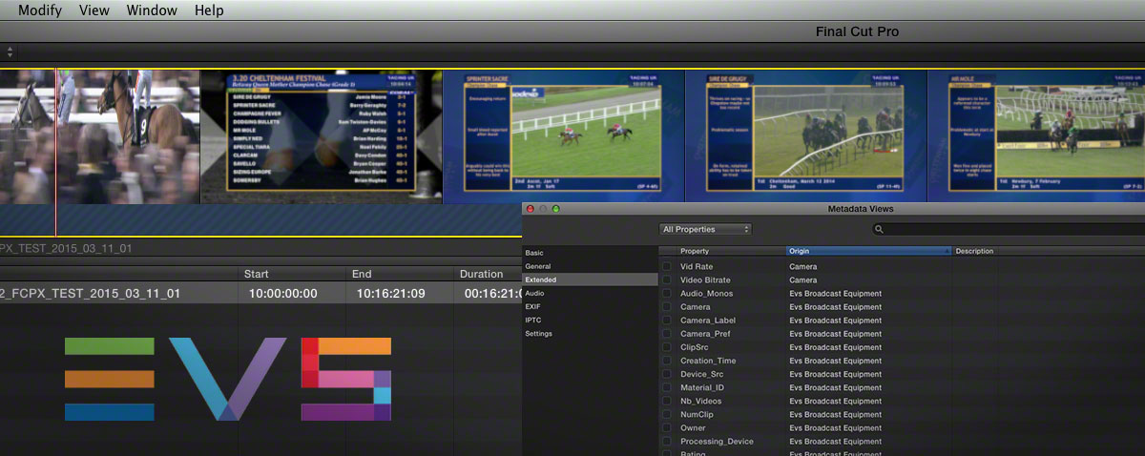The image size is (1145, 456).
Task: Click the Metadata Views search field
Action: click(1008, 229)
